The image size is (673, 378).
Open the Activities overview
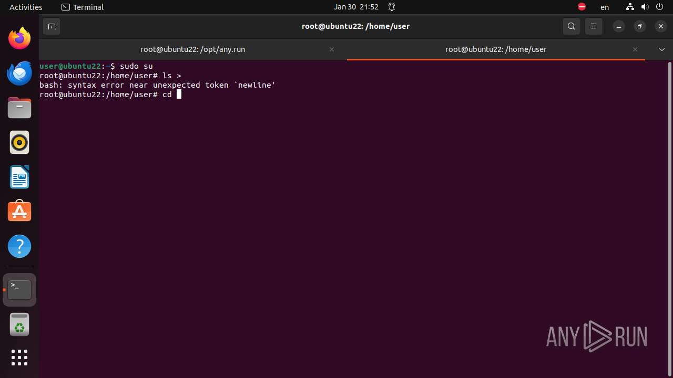[x=26, y=7]
